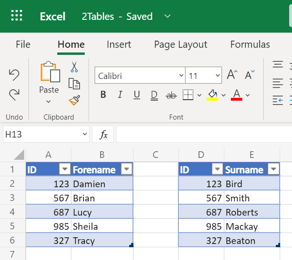Screen dimensions: 292x260
Task: Open the File menu
Action: tap(23, 44)
